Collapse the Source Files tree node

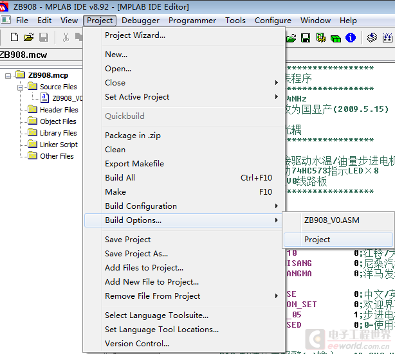pos(20,87)
